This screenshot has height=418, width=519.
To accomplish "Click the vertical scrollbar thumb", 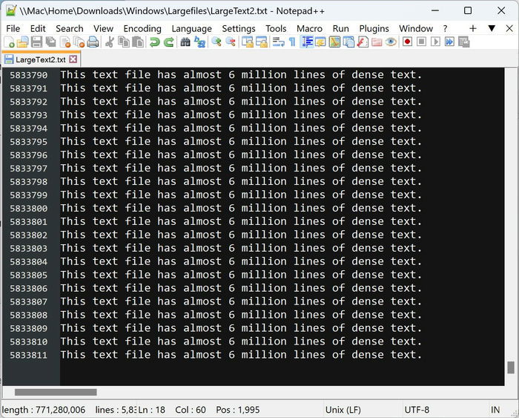I will (511, 368).
